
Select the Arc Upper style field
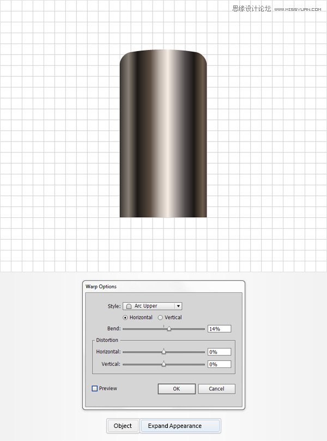pyautogui.click(x=153, y=306)
